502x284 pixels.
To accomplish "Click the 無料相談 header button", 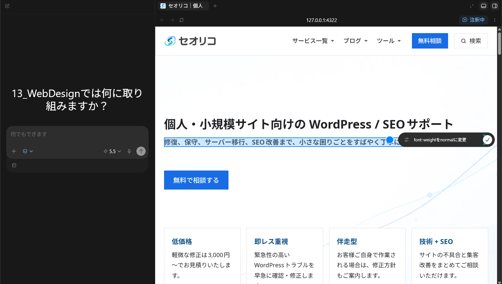I will 430,41.
